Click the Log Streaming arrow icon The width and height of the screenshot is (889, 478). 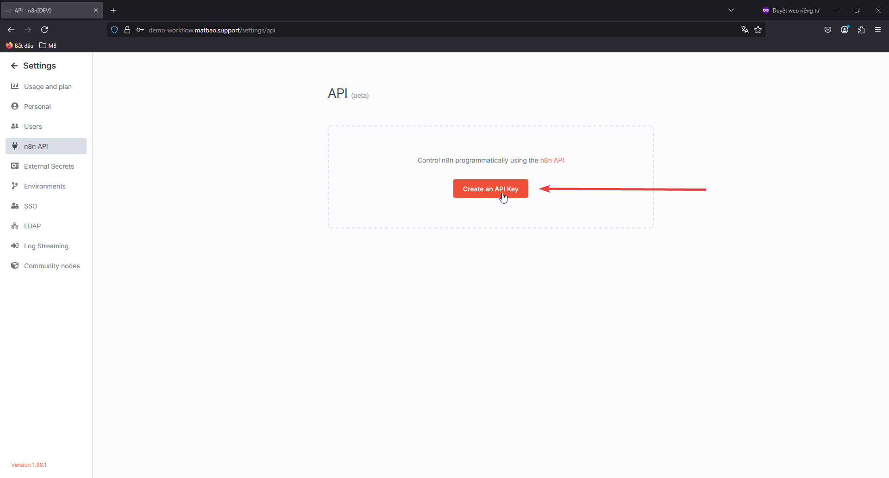(15, 245)
